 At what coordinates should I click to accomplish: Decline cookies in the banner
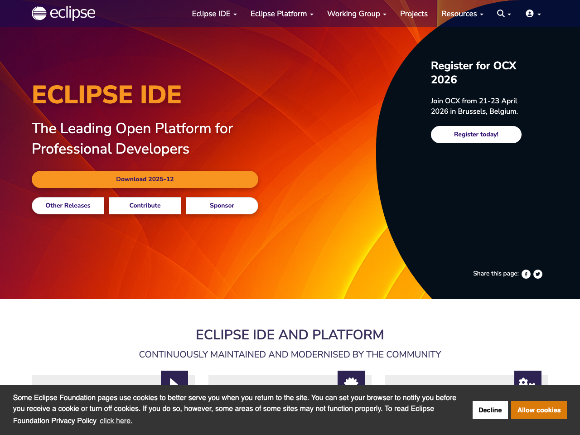click(490, 410)
